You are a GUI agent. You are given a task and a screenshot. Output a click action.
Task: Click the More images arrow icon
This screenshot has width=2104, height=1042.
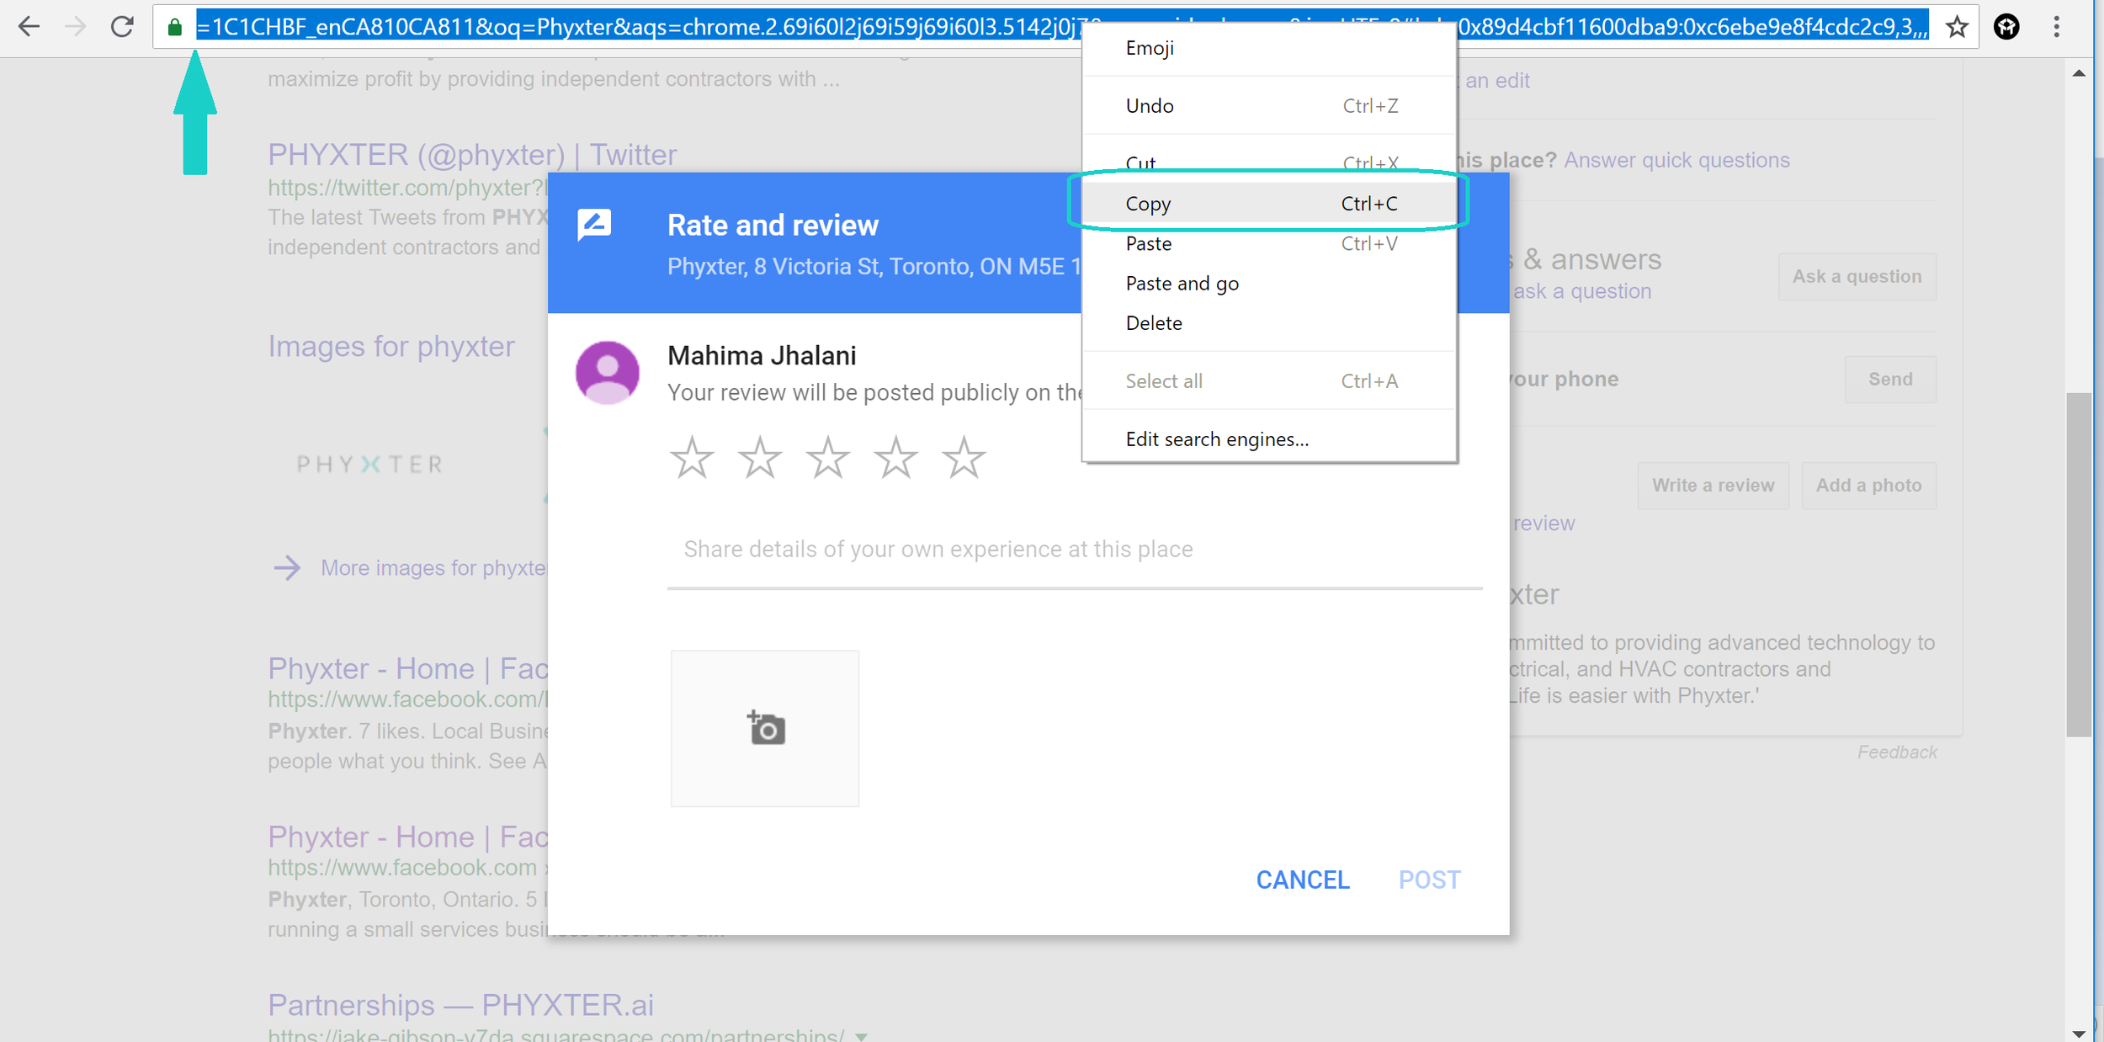tap(287, 568)
